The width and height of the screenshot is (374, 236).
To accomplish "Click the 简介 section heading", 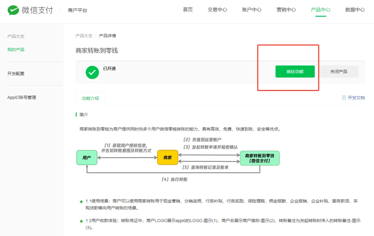I will 84,115.
